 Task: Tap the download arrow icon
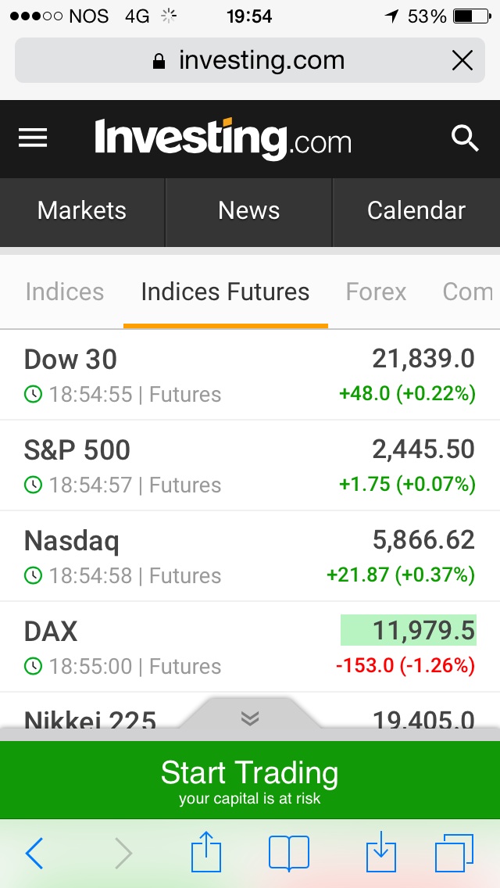click(380, 851)
